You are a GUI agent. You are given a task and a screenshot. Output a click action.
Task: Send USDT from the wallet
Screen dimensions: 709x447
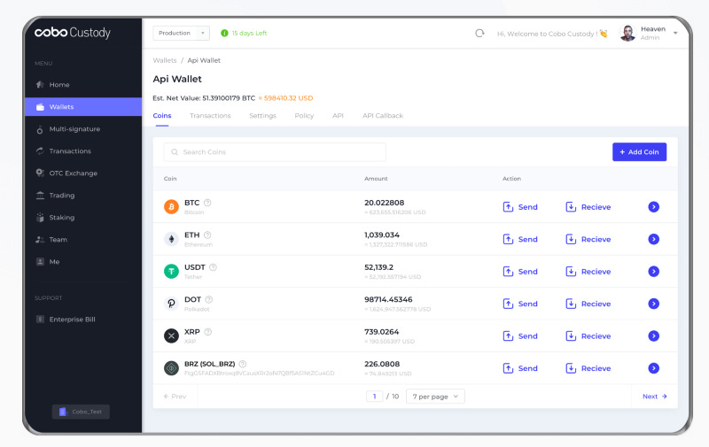pyautogui.click(x=520, y=272)
